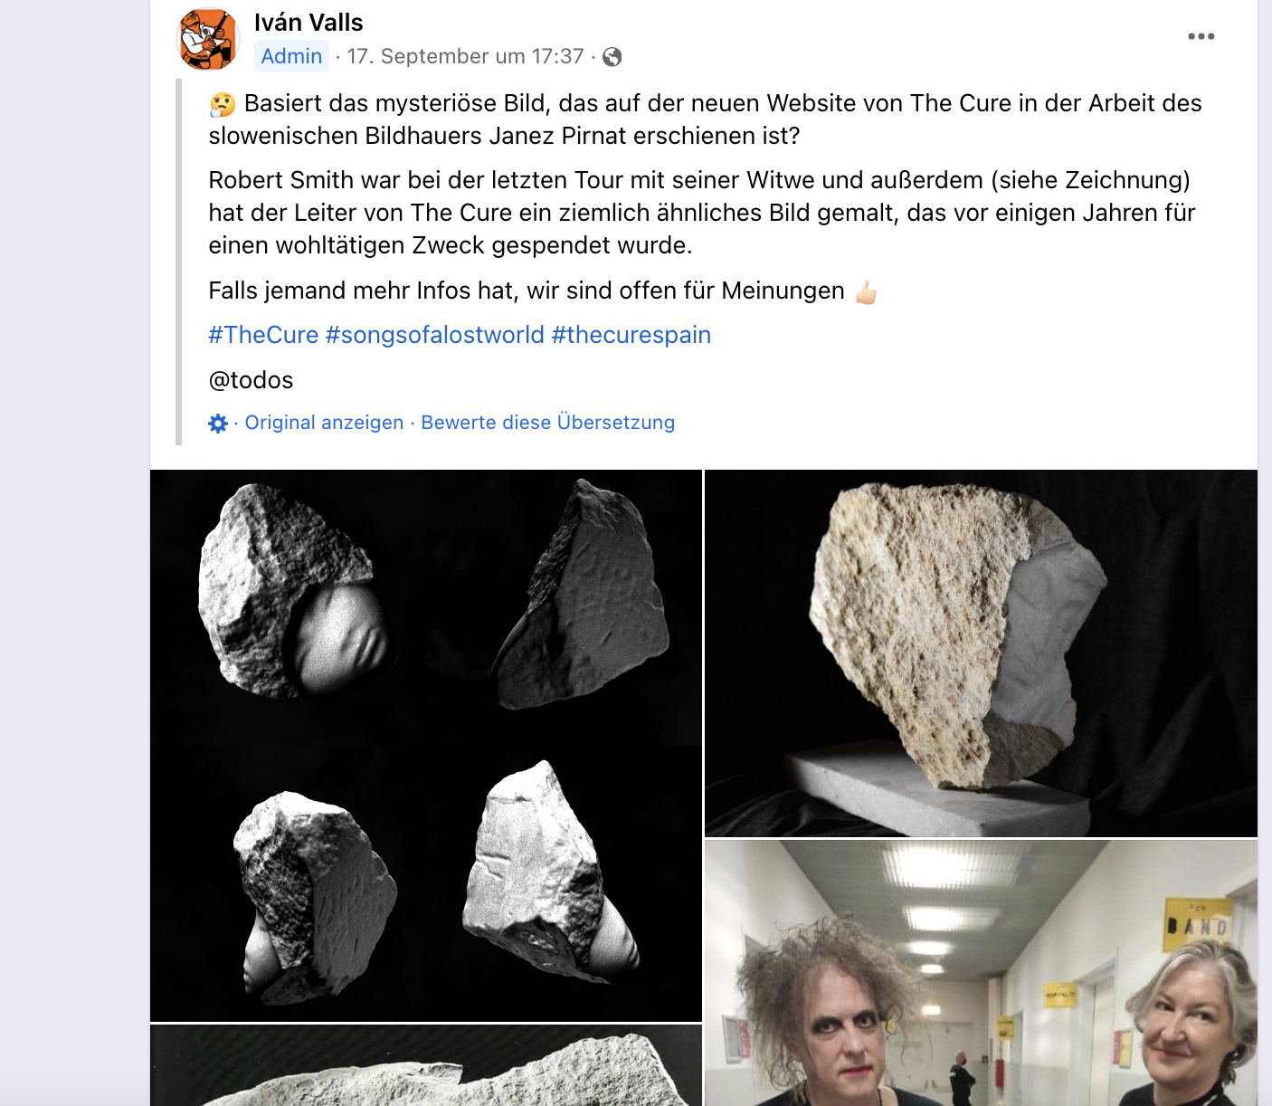Click the thinking face emoji
1272x1106 pixels.
223,104
